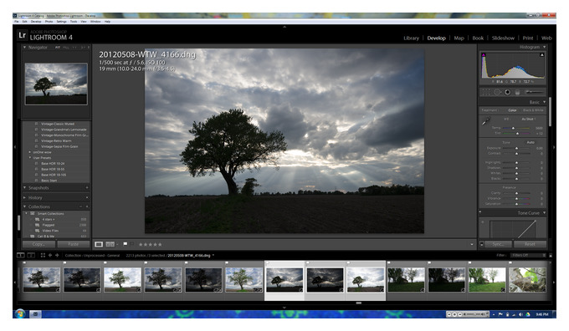
Task: Remove collection with the minus icon
Action: [x=81, y=206]
